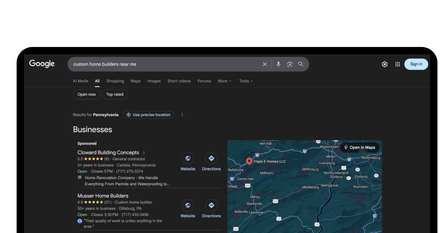Open location options three-dot menu
443x233 pixels.
182,115
